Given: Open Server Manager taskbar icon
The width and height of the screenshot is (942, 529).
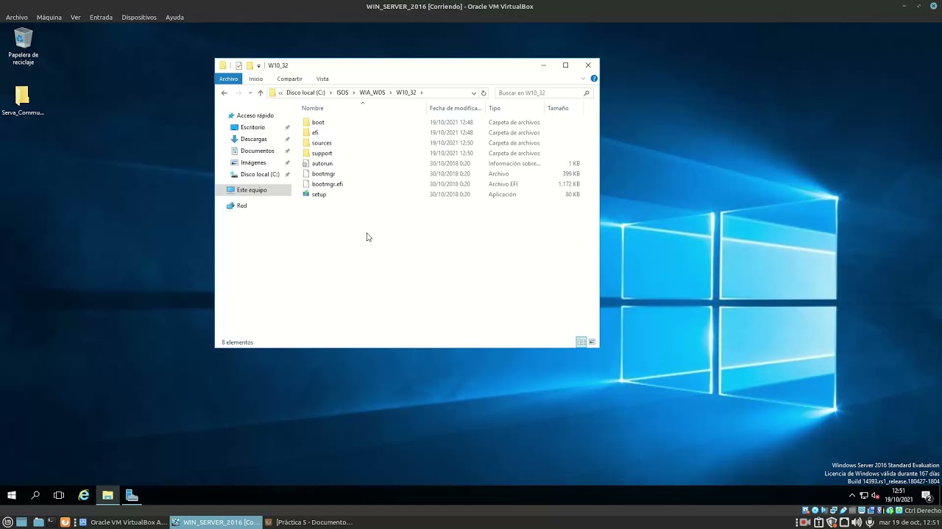Looking at the screenshot, I should 132,495.
